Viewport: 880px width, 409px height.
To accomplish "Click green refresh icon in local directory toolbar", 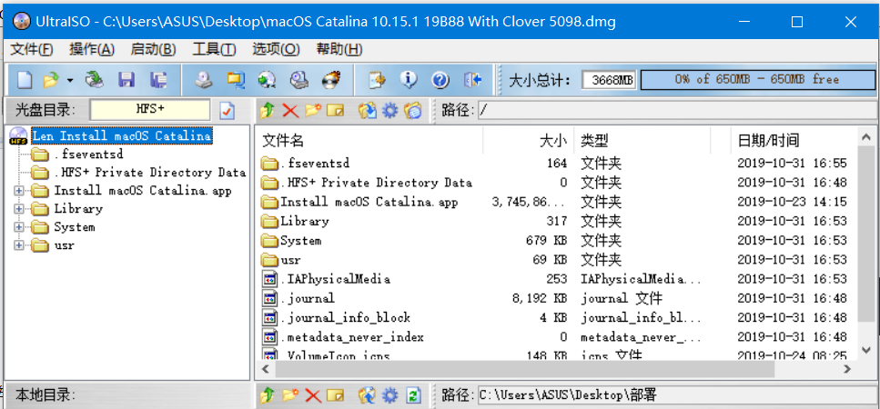I will [413, 395].
